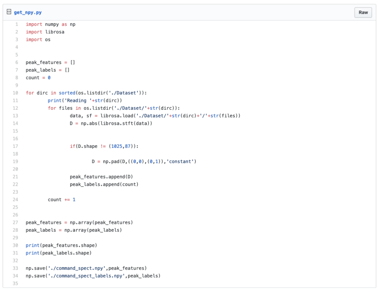Click the 'for dirc in sorted' line
The height and width of the screenshot is (293, 380).
click(x=86, y=93)
